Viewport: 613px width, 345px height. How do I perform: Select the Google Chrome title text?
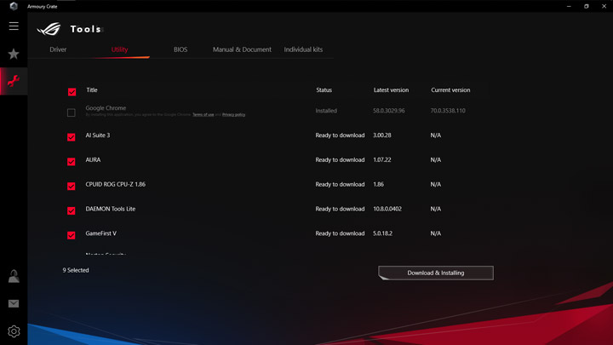click(x=106, y=108)
